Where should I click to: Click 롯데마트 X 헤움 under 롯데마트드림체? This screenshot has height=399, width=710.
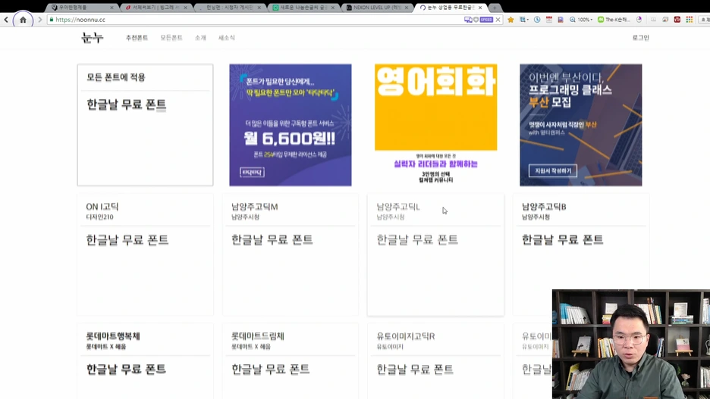[x=251, y=347]
